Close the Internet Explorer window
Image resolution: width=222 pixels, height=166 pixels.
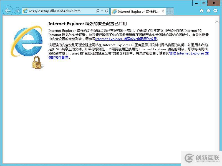(x=214, y=3)
